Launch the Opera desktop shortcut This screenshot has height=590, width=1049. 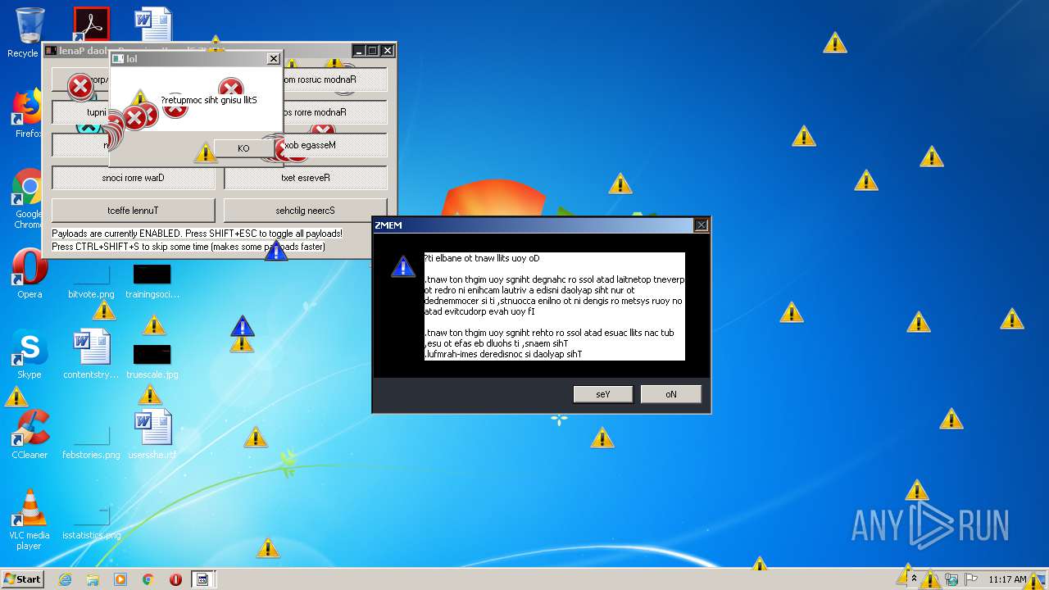coord(29,275)
